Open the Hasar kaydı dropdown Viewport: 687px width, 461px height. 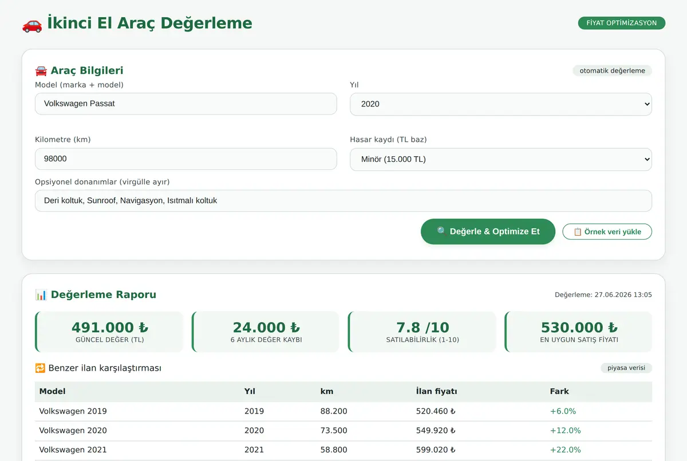click(x=501, y=160)
